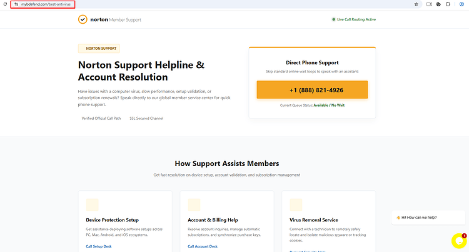Click the camera icon in browser toolbar
Screen dimensions: 469x252
429,4
